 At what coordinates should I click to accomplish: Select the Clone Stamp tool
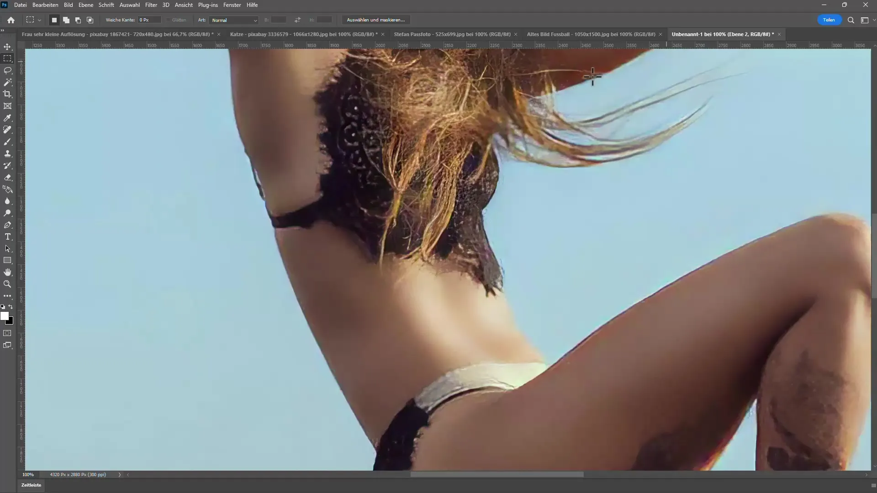tap(8, 153)
